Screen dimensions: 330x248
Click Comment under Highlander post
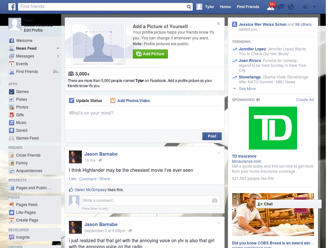pyautogui.click(x=88, y=179)
